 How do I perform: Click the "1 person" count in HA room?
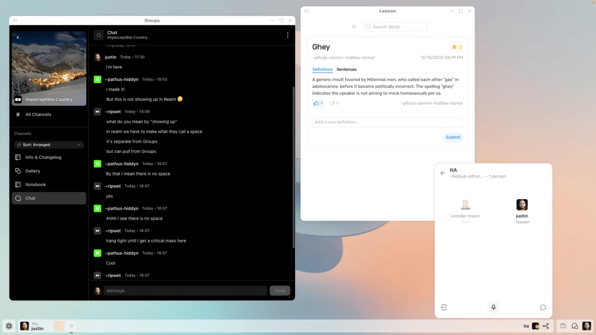pyautogui.click(x=497, y=176)
